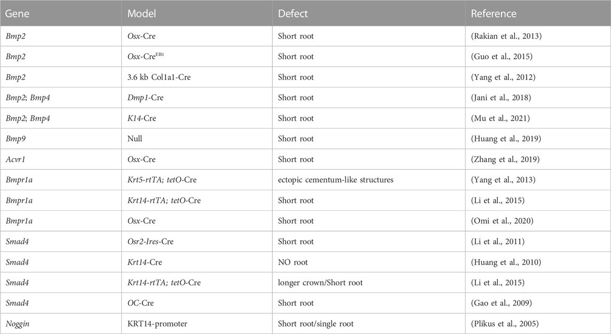Select the Defect column header

(292, 14)
